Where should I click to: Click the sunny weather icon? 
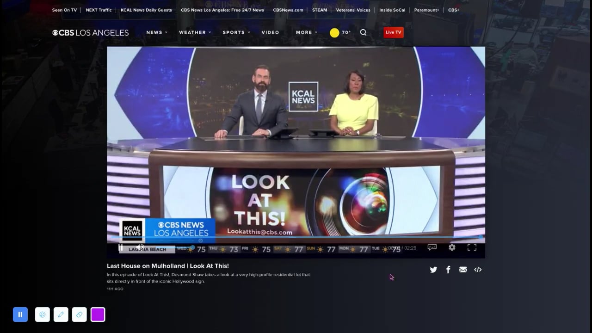[x=334, y=33]
